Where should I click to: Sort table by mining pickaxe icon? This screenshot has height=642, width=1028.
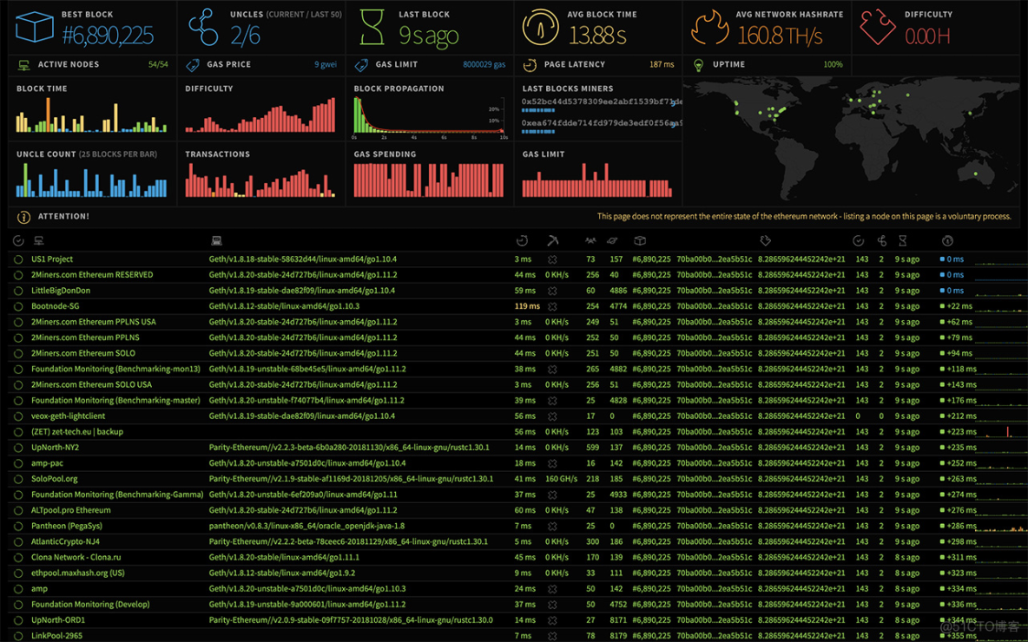point(553,241)
